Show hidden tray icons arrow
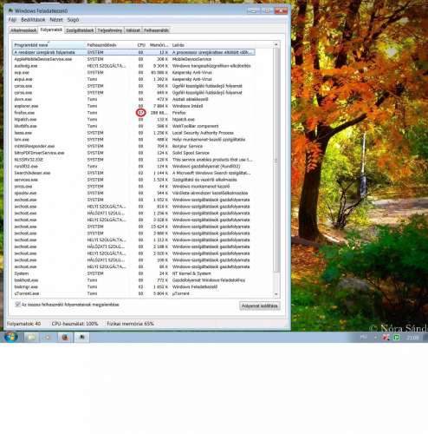Viewport: 428px width, 434px height. [375, 338]
